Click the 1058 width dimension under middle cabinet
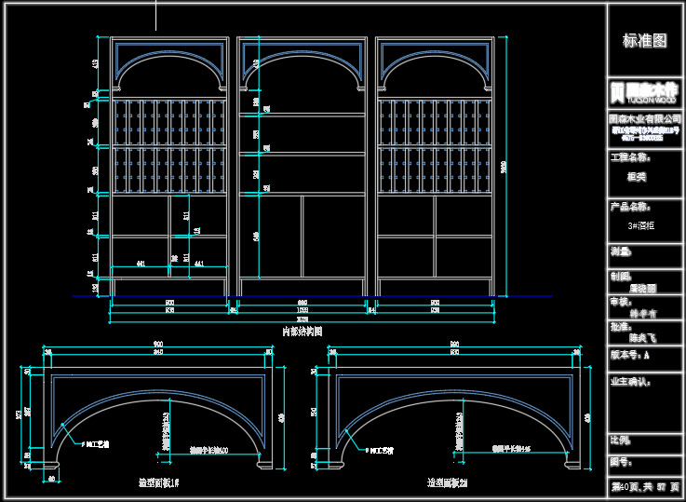The width and height of the screenshot is (686, 502). [303, 310]
